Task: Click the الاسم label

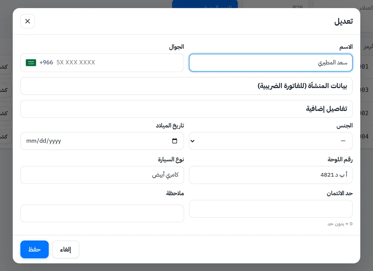Action: pos(346,47)
